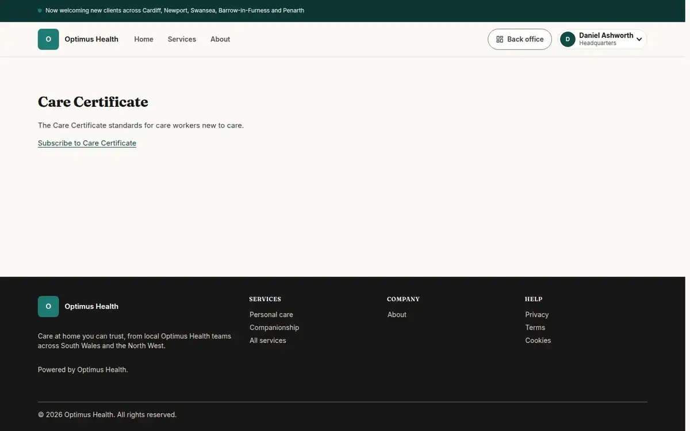The width and height of the screenshot is (690, 431).
Task: Open the Back office button
Action: pyautogui.click(x=520, y=39)
